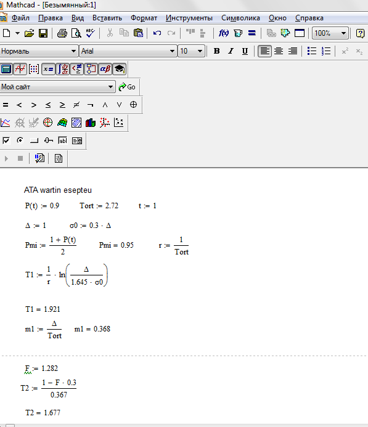
Task: Toggle bulleted list
Action: 312,51
